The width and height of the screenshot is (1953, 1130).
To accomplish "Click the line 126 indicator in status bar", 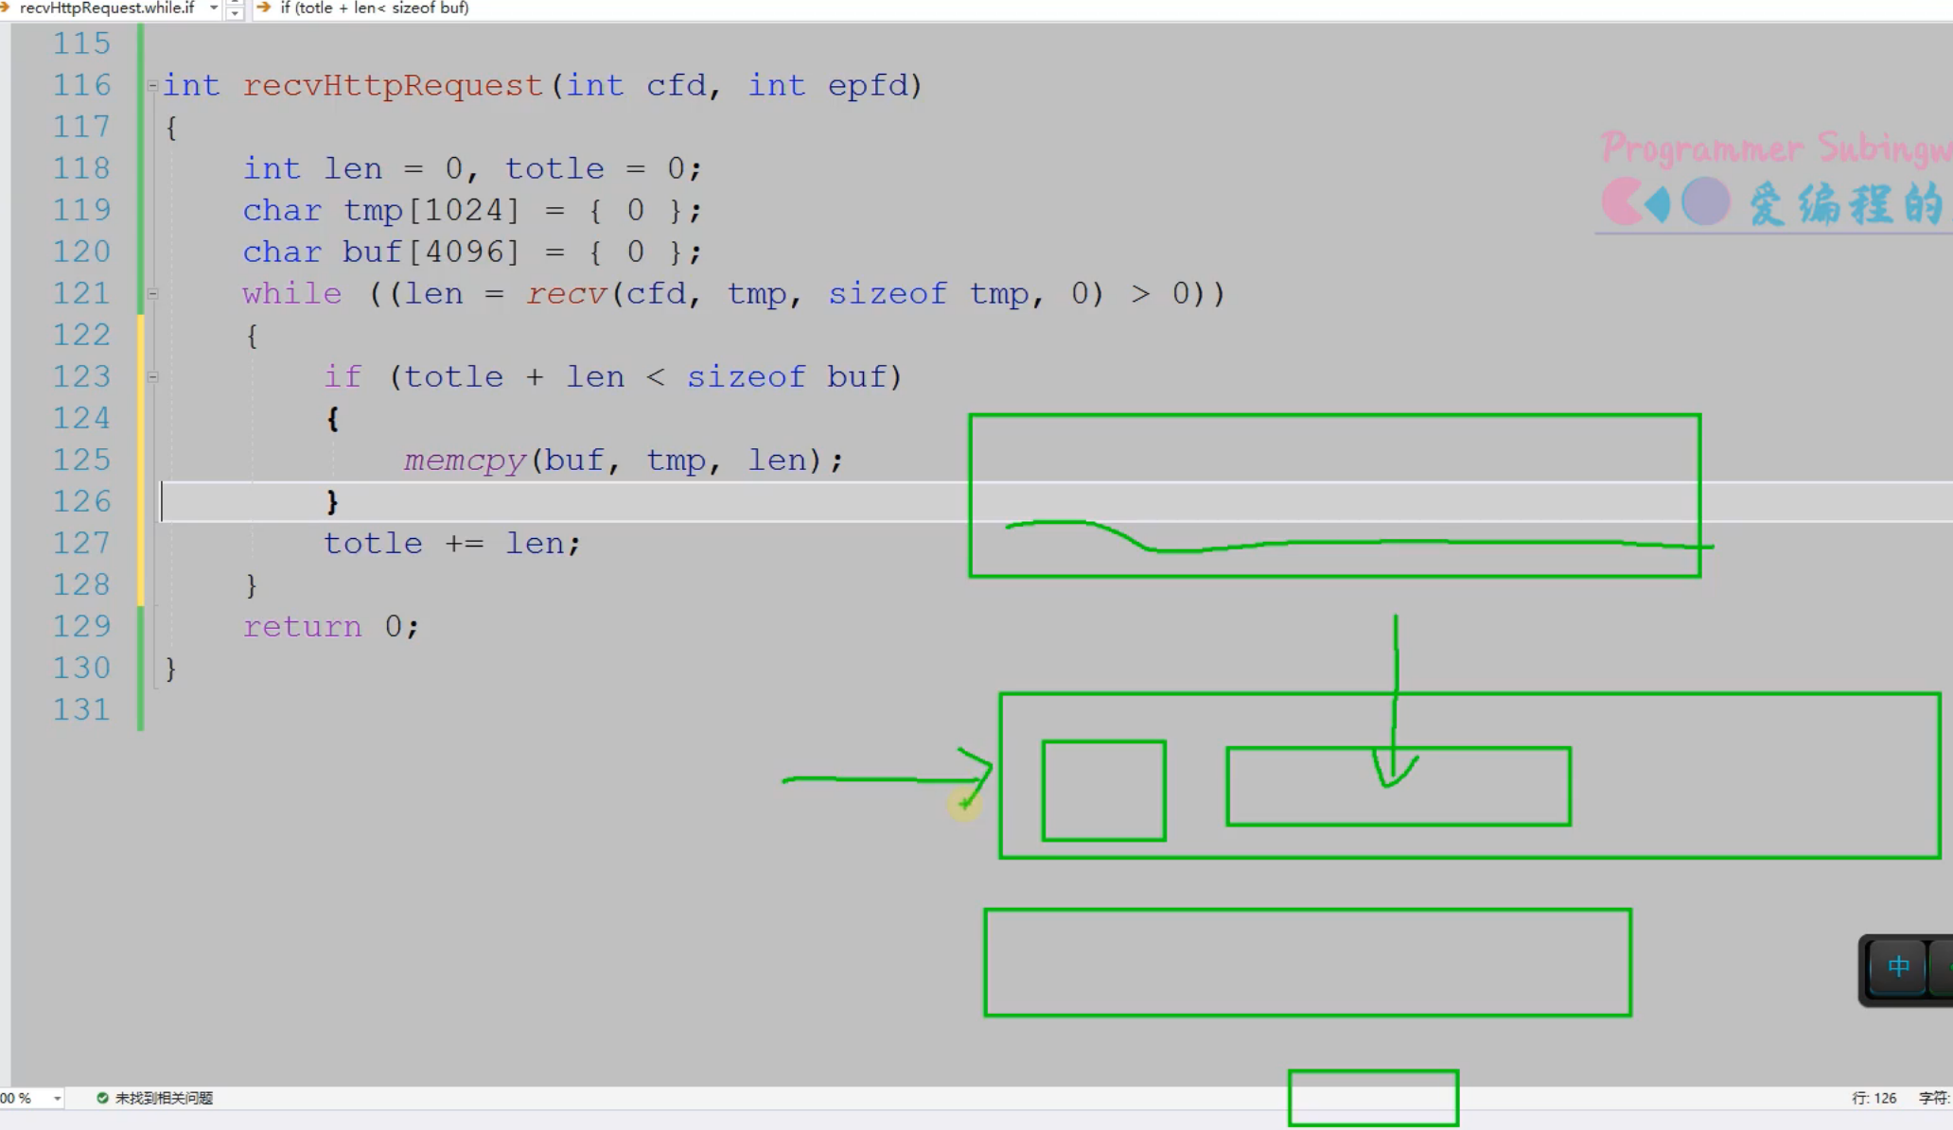I will tap(1874, 1098).
